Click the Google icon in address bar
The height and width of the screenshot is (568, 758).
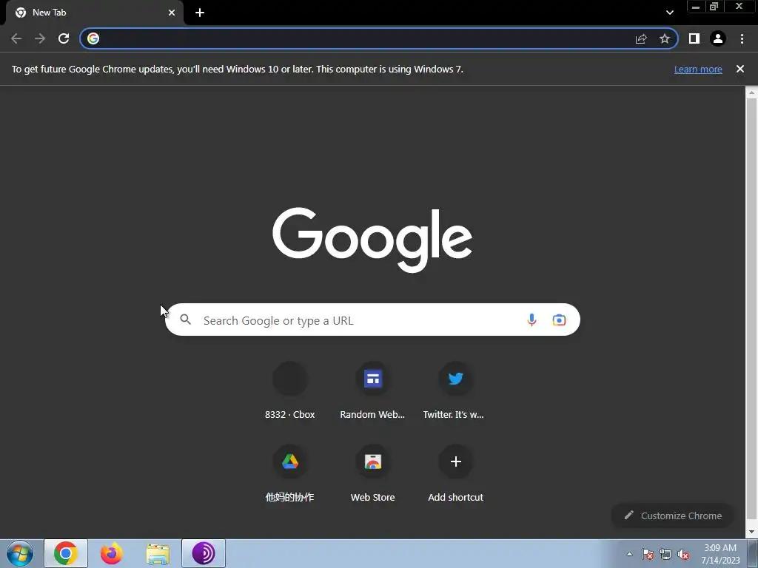pos(93,38)
